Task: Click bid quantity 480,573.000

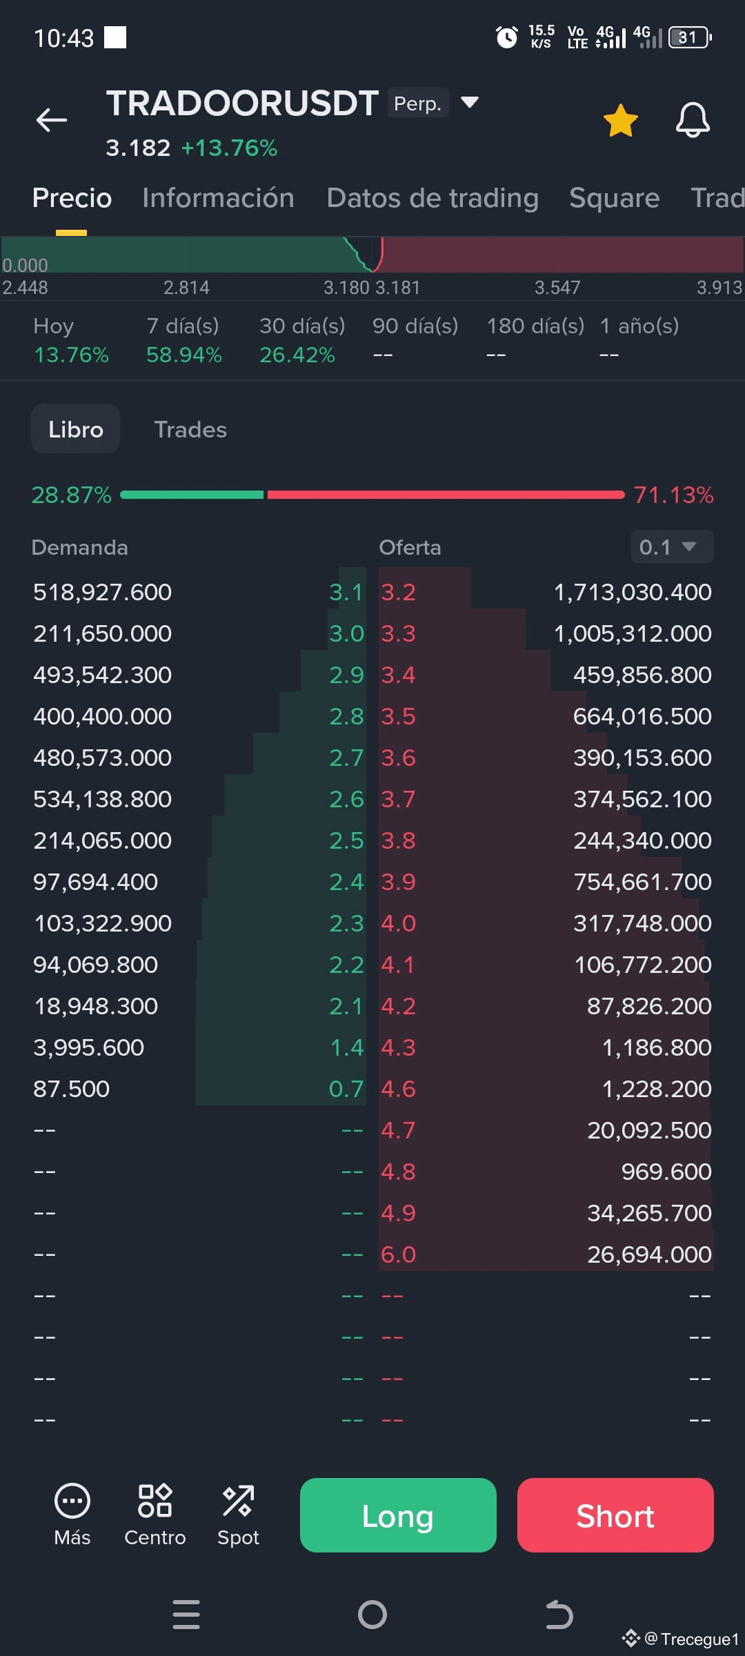Action: (102, 758)
